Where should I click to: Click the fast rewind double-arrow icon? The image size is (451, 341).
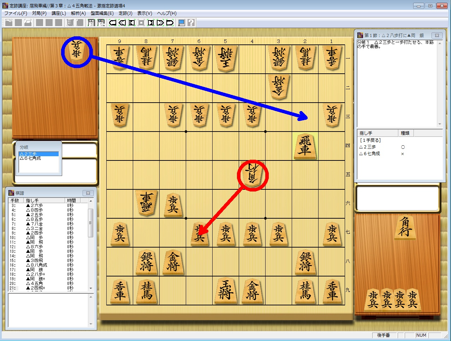[x=122, y=23]
